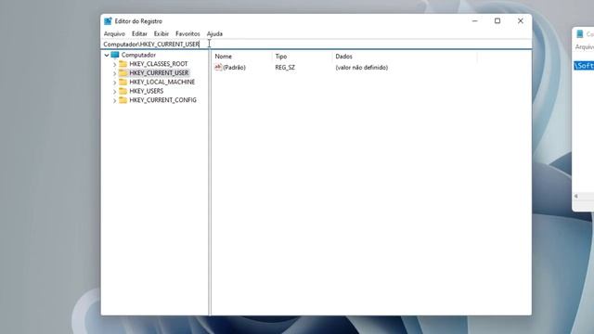This screenshot has height=334, width=594.
Task: Expand HKEY_CLASSES_ROOT key
Action: tap(114, 64)
